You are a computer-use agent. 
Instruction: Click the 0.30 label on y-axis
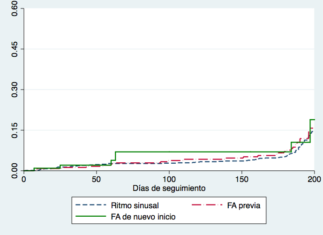coord(15,90)
